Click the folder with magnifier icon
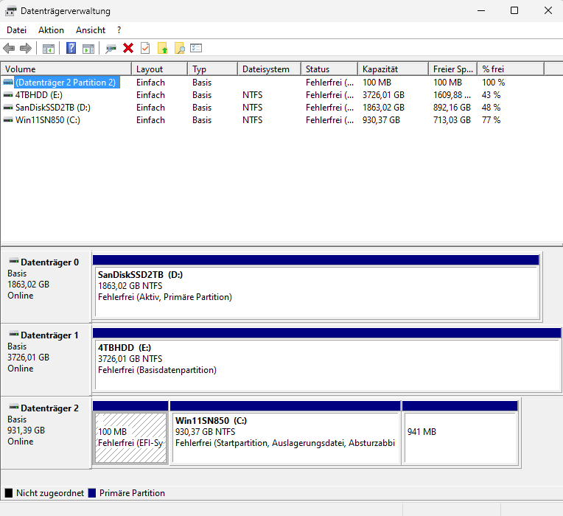563x516 pixels. click(x=180, y=48)
